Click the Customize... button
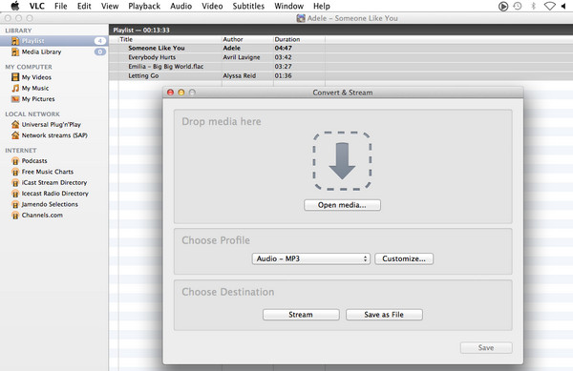 click(404, 258)
